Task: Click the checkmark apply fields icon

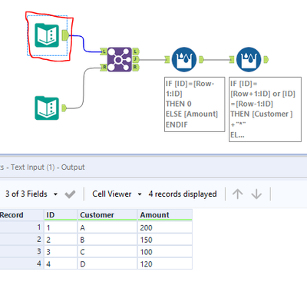Action: (70, 194)
